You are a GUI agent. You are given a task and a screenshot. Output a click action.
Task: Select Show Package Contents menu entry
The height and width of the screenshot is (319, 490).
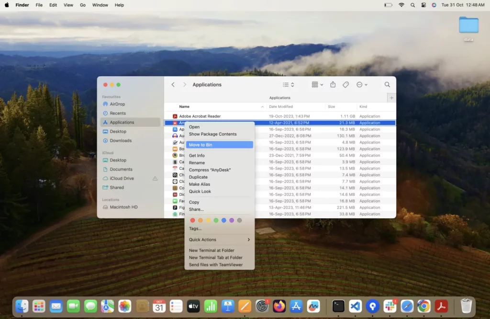point(212,134)
